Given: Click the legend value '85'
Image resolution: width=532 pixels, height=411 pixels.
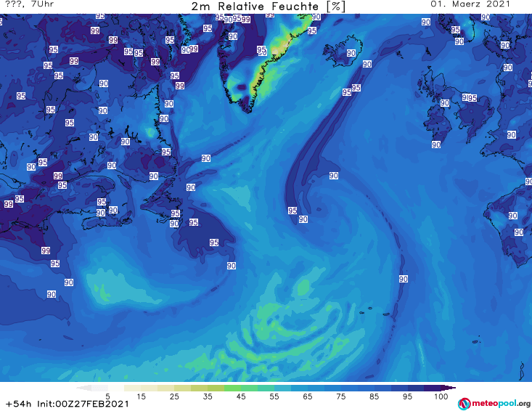Looking at the screenshot, I should pos(375,396).
